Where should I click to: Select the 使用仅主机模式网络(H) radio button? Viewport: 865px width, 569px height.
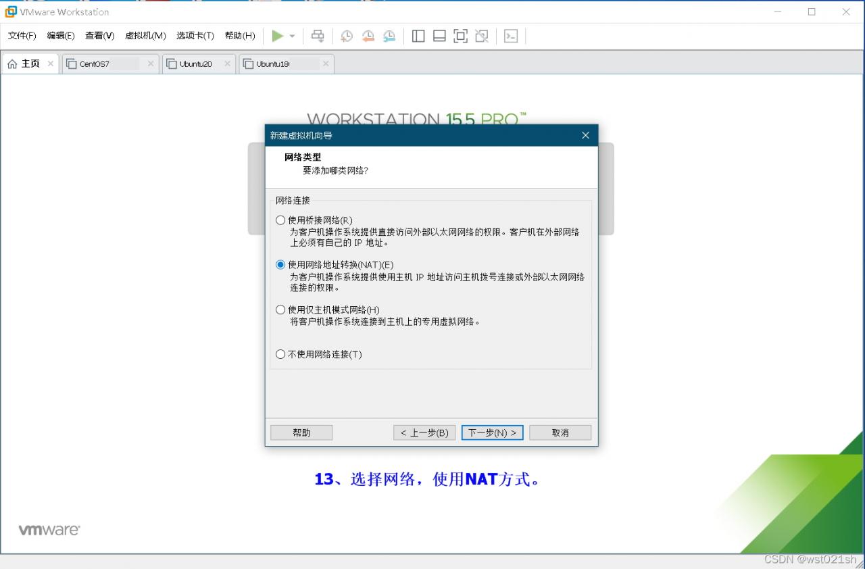tap(280, 310)
